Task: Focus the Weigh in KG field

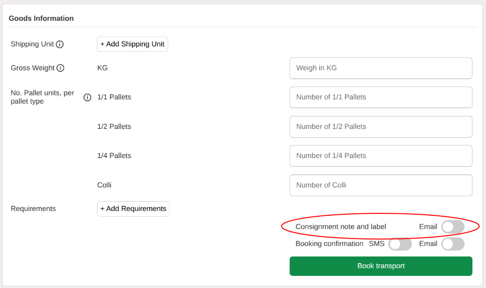Action: (x=381, y=68)
